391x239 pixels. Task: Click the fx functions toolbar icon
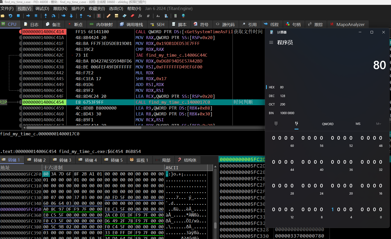[140, 16]
